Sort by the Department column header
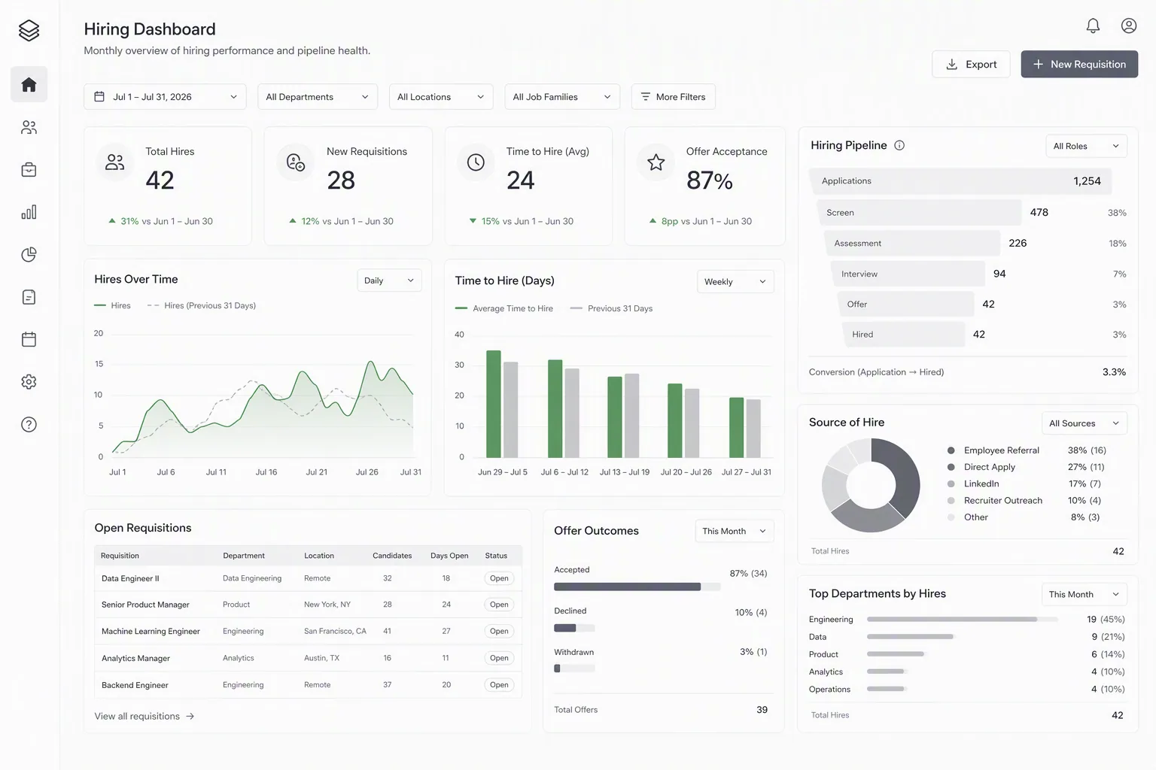The image size is (1156, 770). [x=244, y=556]
